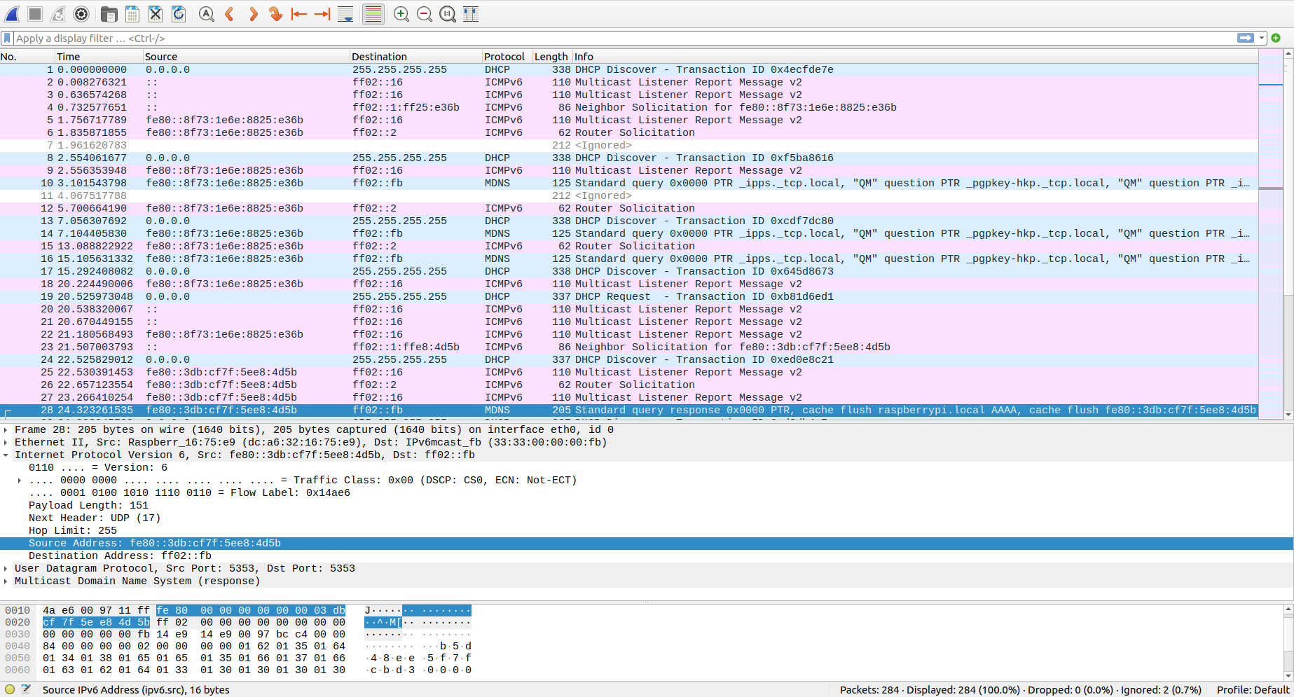Click the packet minimap overview bar
Viewport: 1294px width, 697px height.
1270,235
